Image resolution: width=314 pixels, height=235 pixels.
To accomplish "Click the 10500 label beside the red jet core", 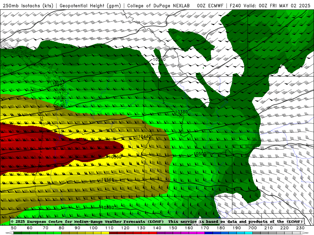I will click(x=115, y=157).
